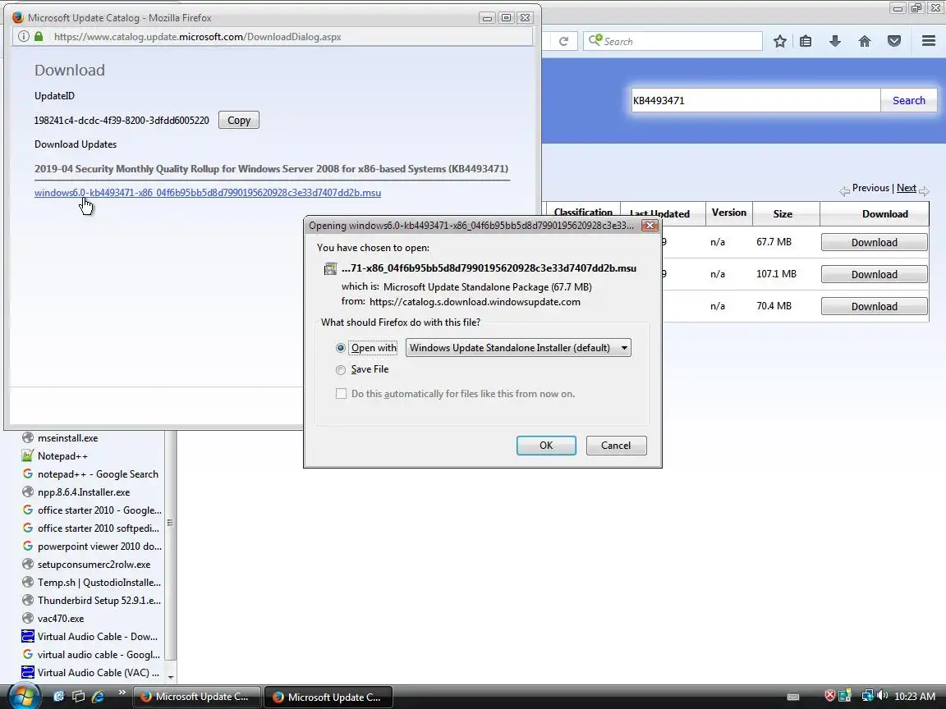Open the Downloads arrow icon in Firefox toolbar

[835, 41]
